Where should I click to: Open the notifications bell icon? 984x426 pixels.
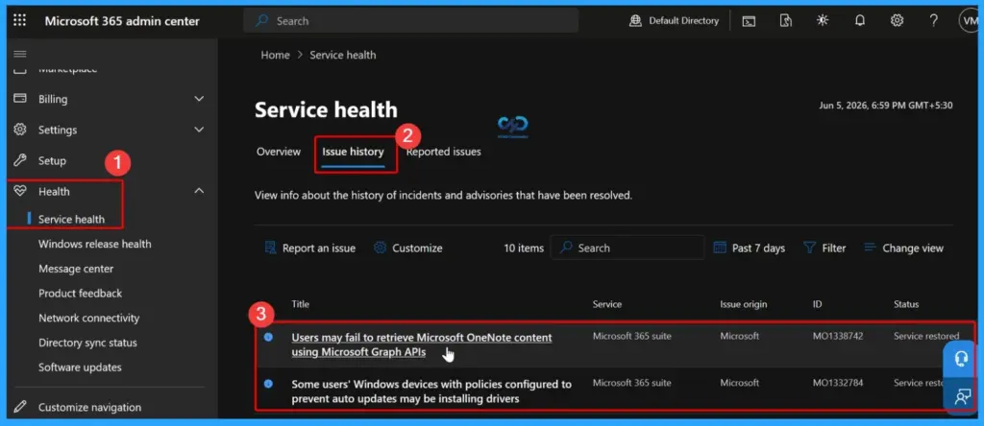click(x=860, y=21)
